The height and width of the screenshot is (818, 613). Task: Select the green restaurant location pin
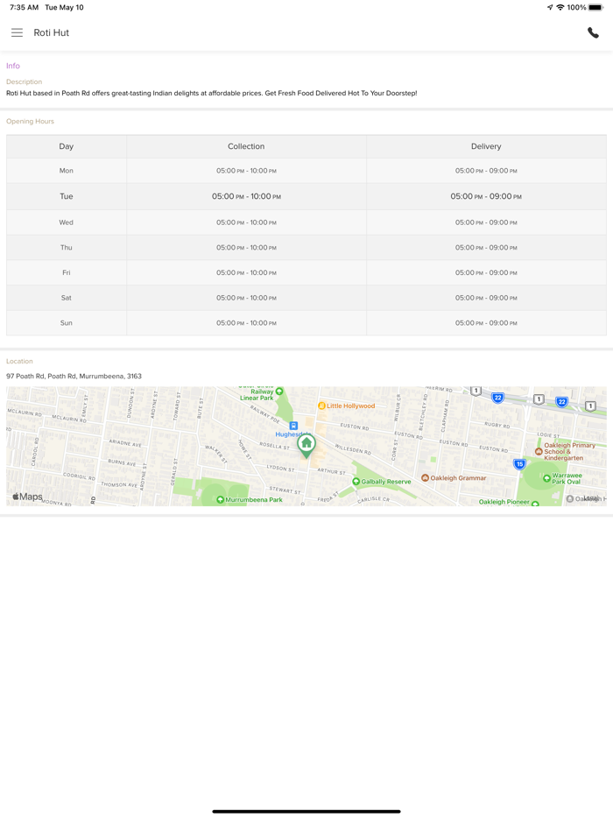click(x=306, y=446)
